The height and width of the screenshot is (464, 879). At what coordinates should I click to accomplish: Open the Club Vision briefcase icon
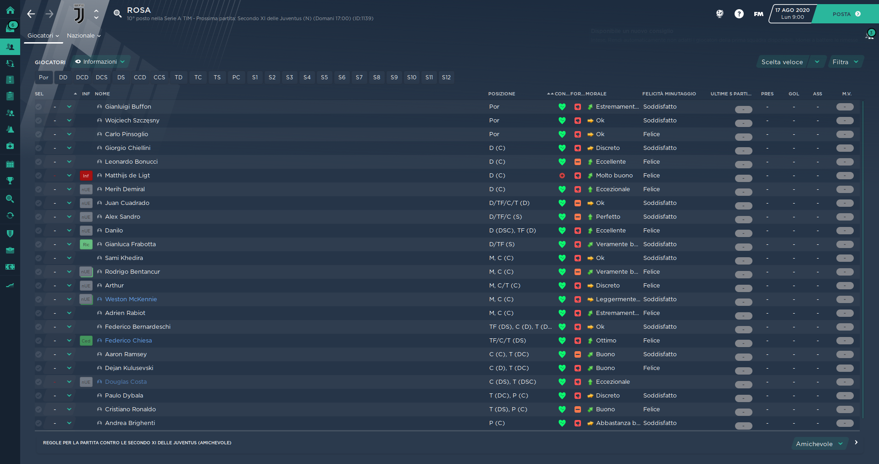pyautogui.click(x=10, y=250)
